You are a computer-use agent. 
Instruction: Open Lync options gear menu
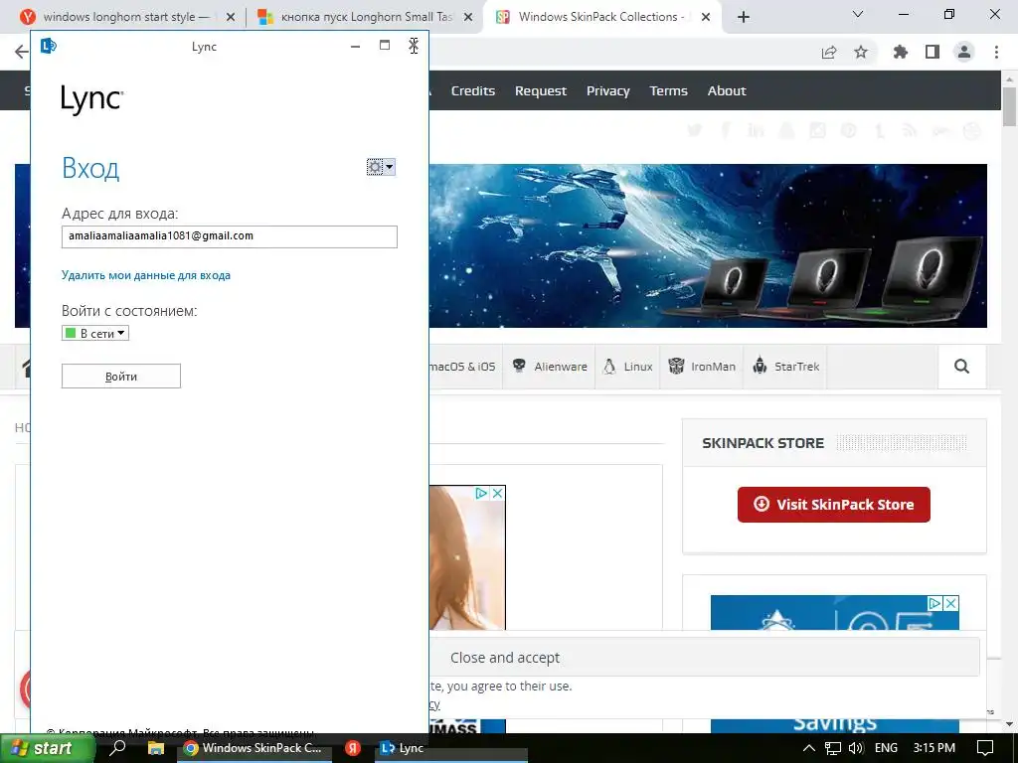tap(381, 167)
